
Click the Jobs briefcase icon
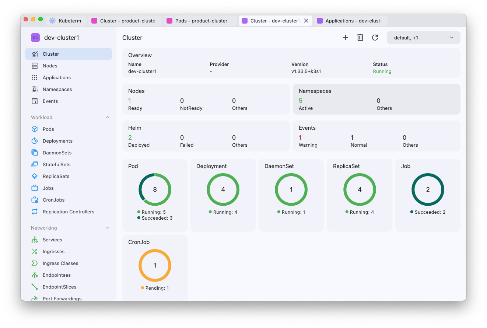click(35, 188)
